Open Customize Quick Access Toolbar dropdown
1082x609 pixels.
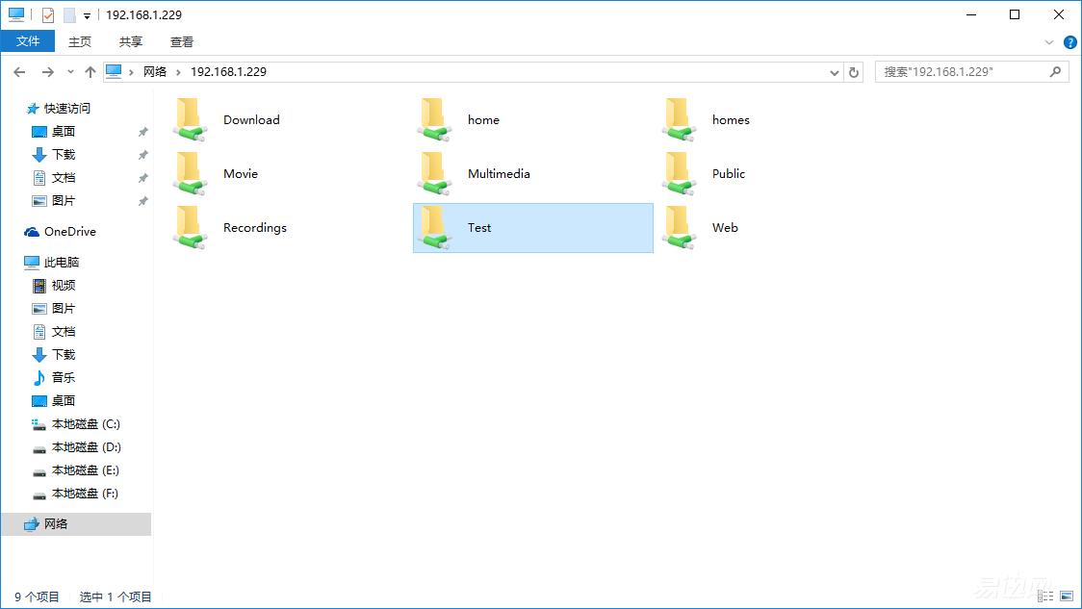[87, 15]
